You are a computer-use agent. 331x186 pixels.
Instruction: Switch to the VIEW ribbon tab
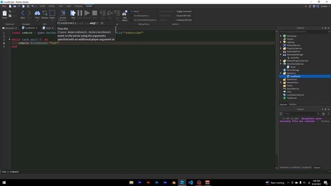click(x=69, y=6)
